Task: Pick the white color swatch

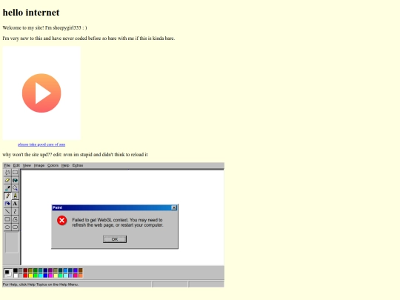Action: (16, 276)
